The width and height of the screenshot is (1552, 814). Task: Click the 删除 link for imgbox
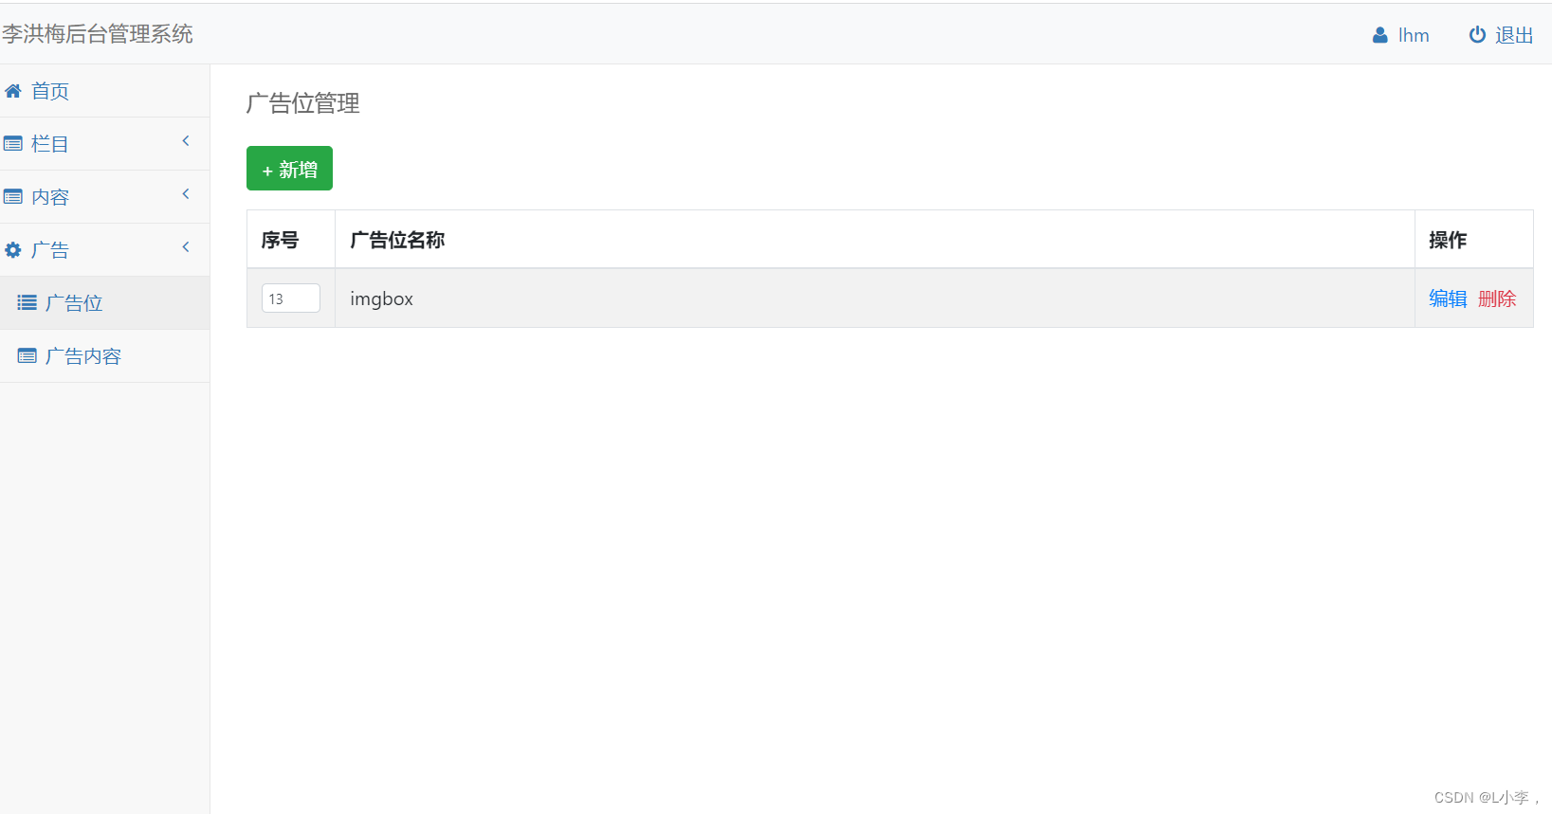(1496, 298)
